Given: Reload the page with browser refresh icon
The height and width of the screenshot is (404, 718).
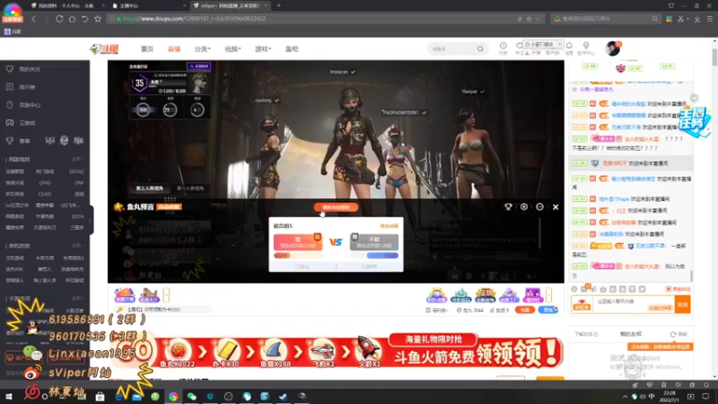Looking at the screenshot, I should coord(59,19).
